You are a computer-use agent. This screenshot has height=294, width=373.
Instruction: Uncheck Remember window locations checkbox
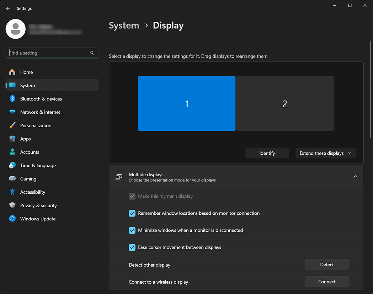132,213
